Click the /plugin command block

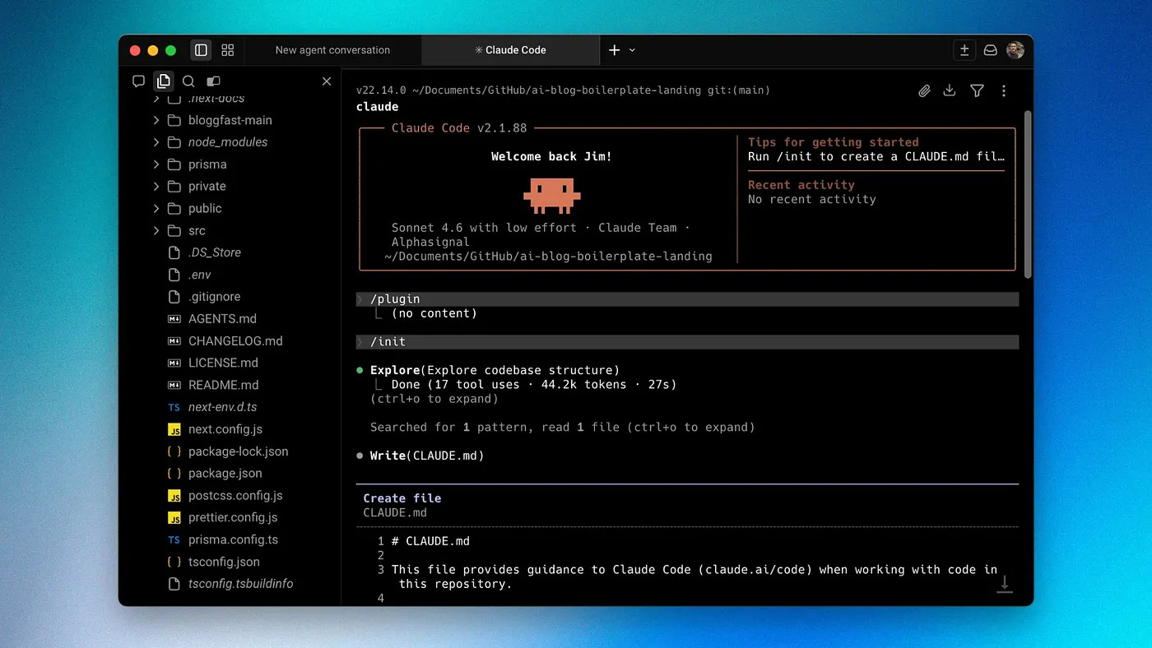[687, 299]
